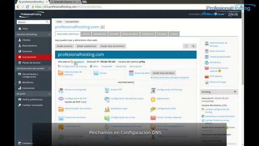The image size is (259, 146).
Task: Open Limitar correos salientes
Action: [x=169, y=117]
